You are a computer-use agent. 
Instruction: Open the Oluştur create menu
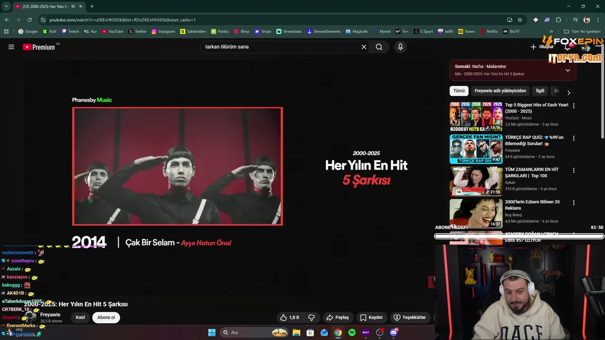click(x=542, y=47)
